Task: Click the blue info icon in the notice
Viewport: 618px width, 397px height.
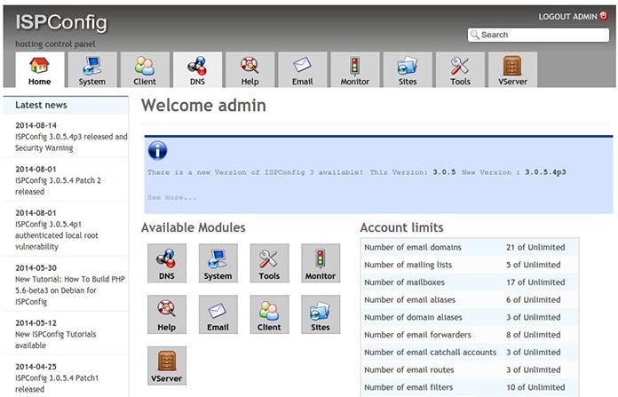Action: point(158,151)
